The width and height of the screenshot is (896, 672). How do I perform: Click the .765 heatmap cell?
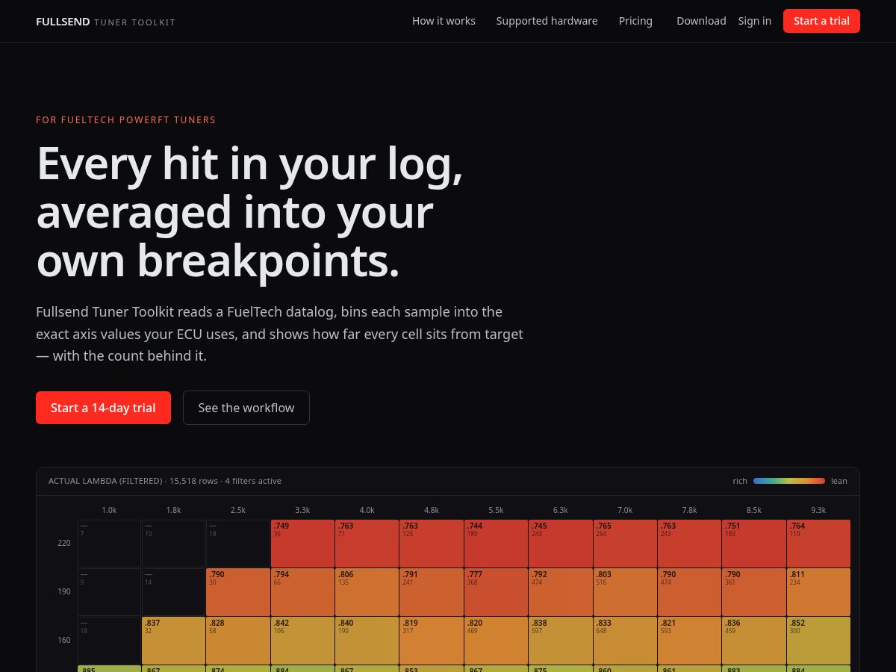625,544
